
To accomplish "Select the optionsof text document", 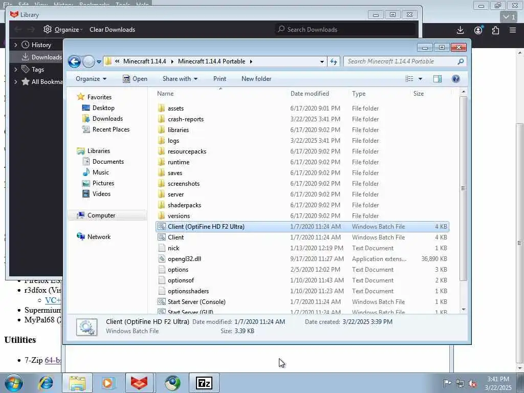I will tap(181, 280).
